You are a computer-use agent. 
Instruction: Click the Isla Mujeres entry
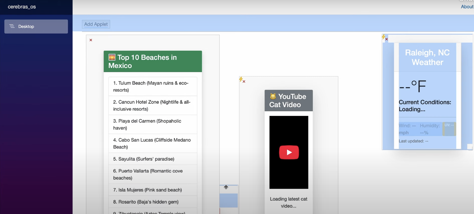coord(153,190)
